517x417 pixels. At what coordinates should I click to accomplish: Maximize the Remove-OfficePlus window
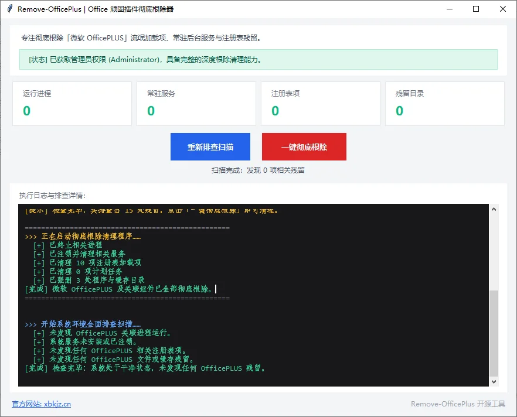[476, 9]
